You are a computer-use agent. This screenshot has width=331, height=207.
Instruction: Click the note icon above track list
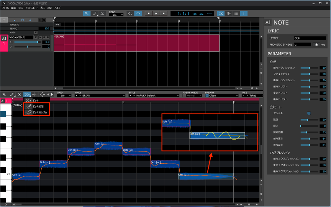tap(15, 20)
